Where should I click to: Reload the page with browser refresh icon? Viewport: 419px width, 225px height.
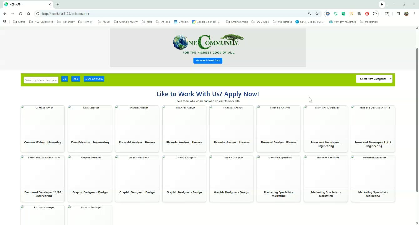click(x=20, y=14)
